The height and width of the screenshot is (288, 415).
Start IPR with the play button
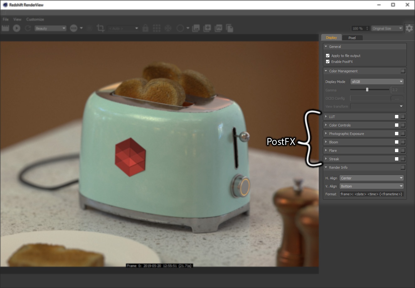pyautogui.click(x=17, y=28)
